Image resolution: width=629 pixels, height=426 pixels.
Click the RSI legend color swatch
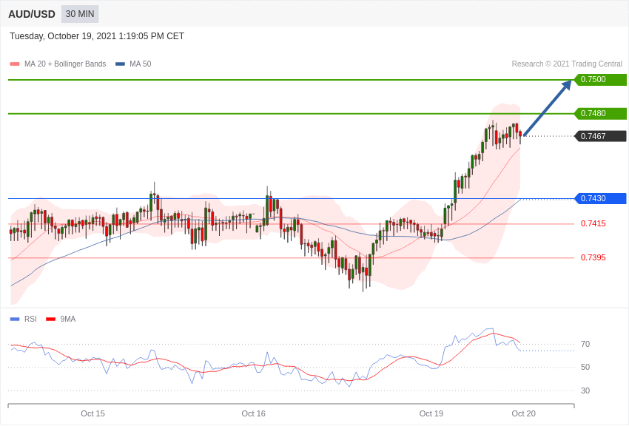15,319
